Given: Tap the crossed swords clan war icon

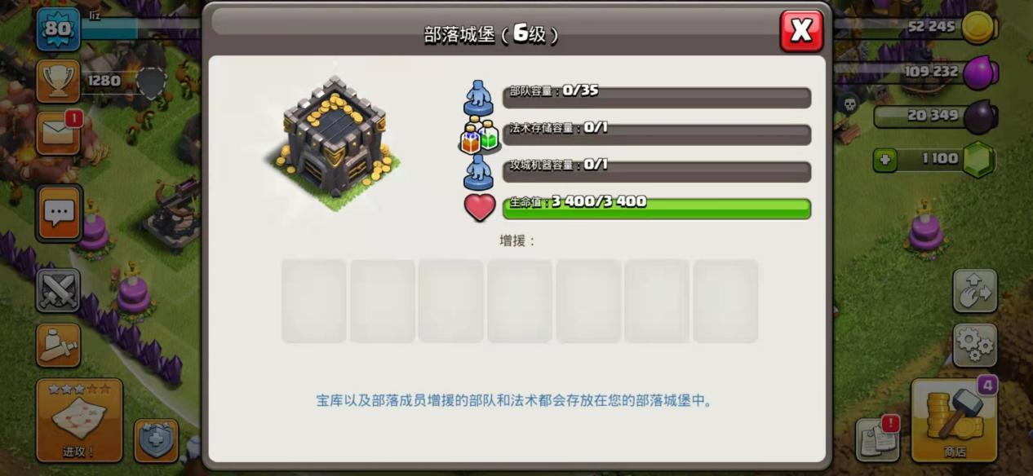Looking at the screenshot, I should [58, 290].
